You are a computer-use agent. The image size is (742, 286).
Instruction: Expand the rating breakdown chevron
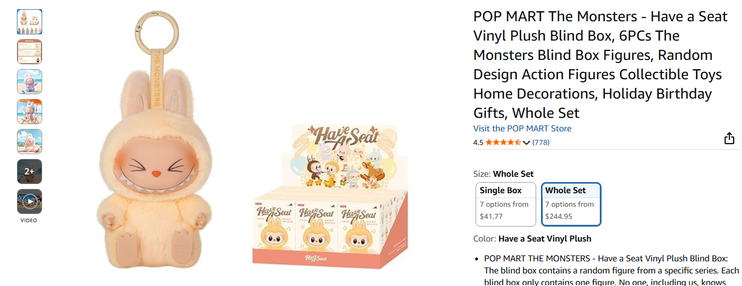pos(527,143)
